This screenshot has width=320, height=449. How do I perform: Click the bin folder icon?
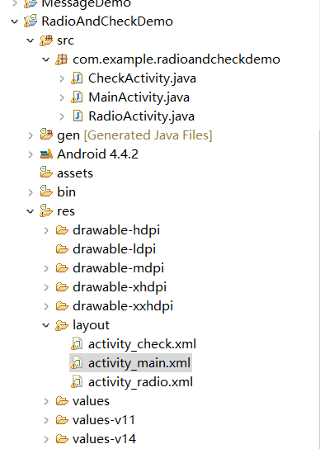[x=46, y=191]
